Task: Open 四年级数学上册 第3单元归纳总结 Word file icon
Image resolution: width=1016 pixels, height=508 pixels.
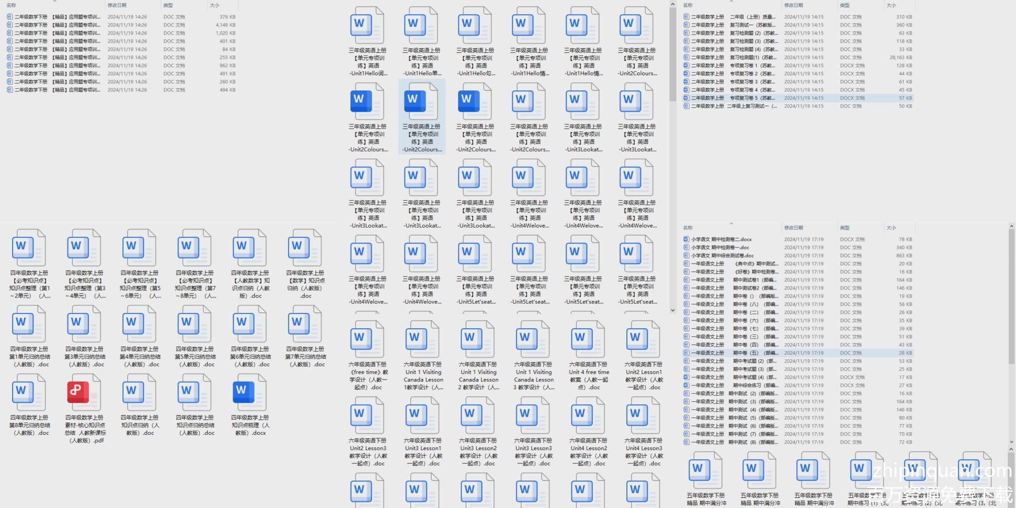Action: [84, 324]
